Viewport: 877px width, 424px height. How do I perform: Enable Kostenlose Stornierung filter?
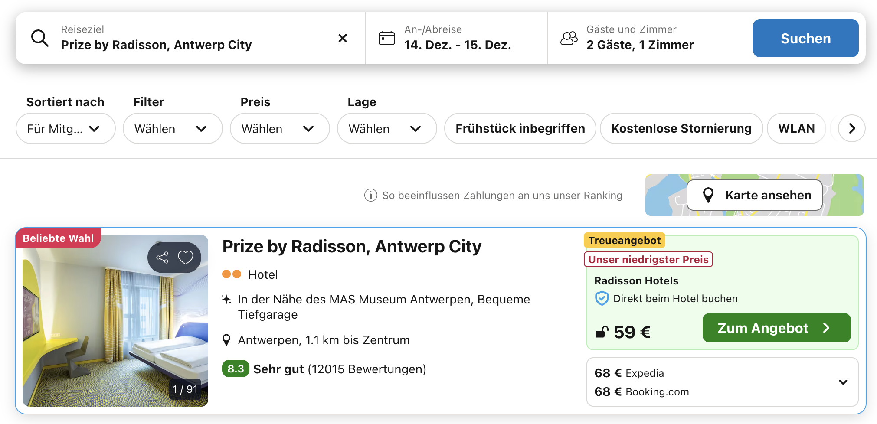coord(681,129)
